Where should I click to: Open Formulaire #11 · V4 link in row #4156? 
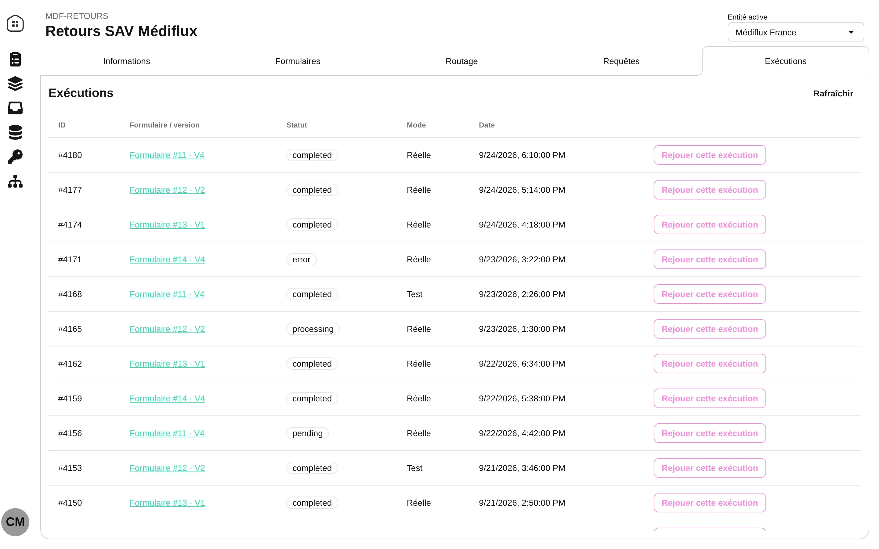click(x=167, y=433)
